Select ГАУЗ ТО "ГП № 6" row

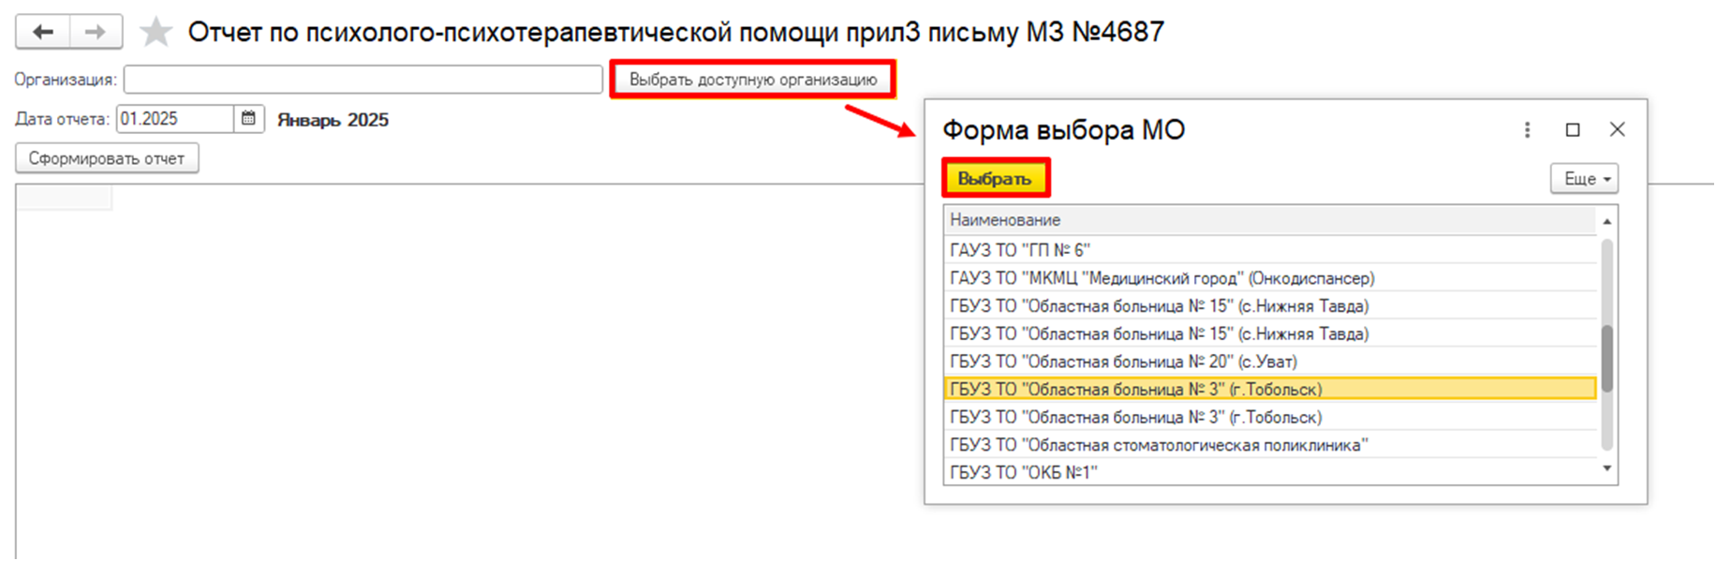point(1020,250)
